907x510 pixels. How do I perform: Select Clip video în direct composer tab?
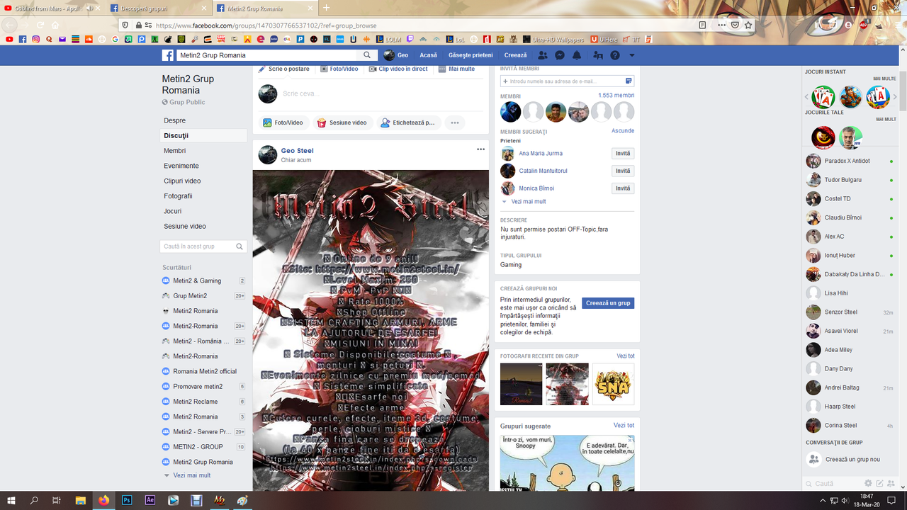[398, 69]
